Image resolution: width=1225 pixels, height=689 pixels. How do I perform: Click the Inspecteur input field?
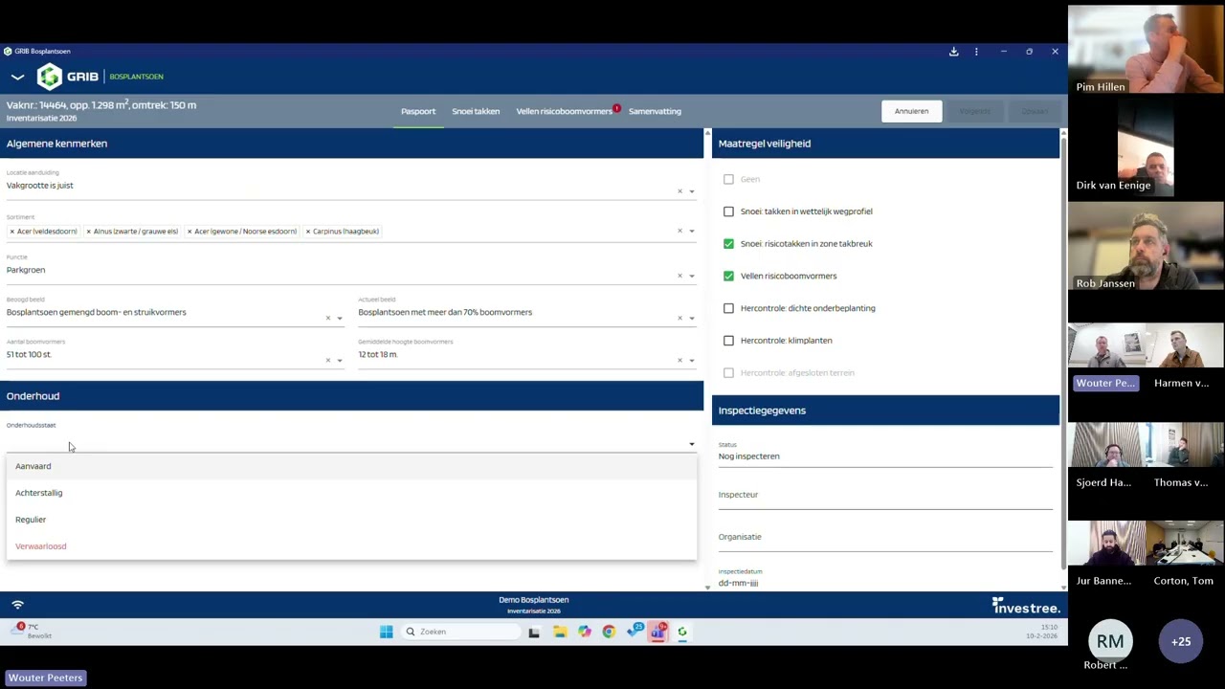point(885,496)
